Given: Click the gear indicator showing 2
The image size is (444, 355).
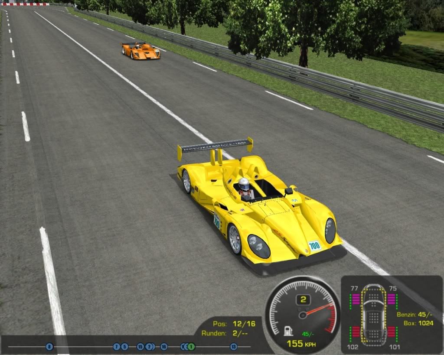Looking at the screenshot, I should click(x=304, y=300).
